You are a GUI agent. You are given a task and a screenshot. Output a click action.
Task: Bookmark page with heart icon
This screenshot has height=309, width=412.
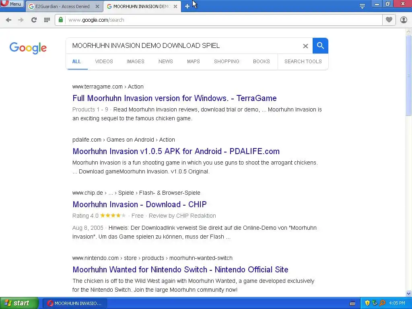pyautogui.click(x=389, y=20)
